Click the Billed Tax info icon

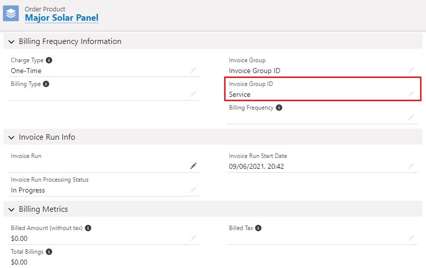(258, 228)
